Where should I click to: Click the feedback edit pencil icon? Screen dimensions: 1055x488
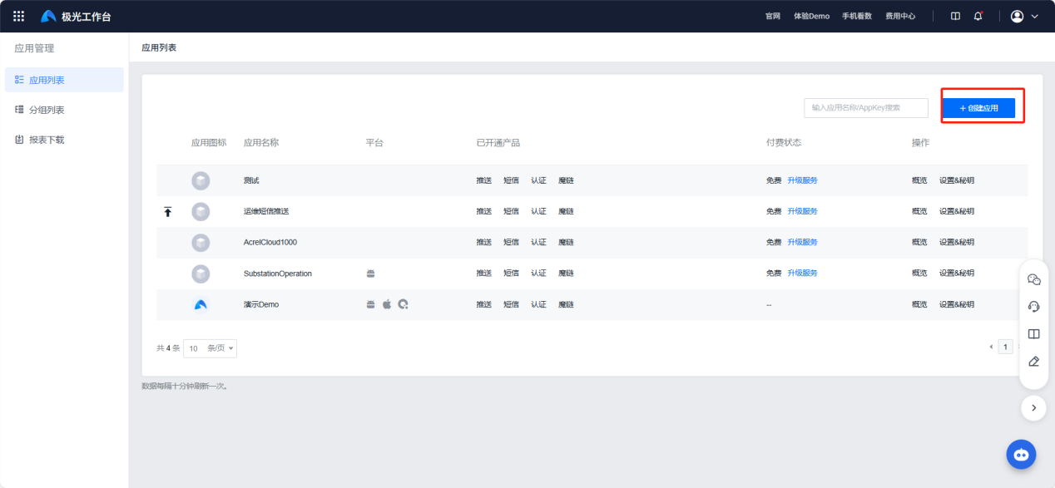[1034, 362]
